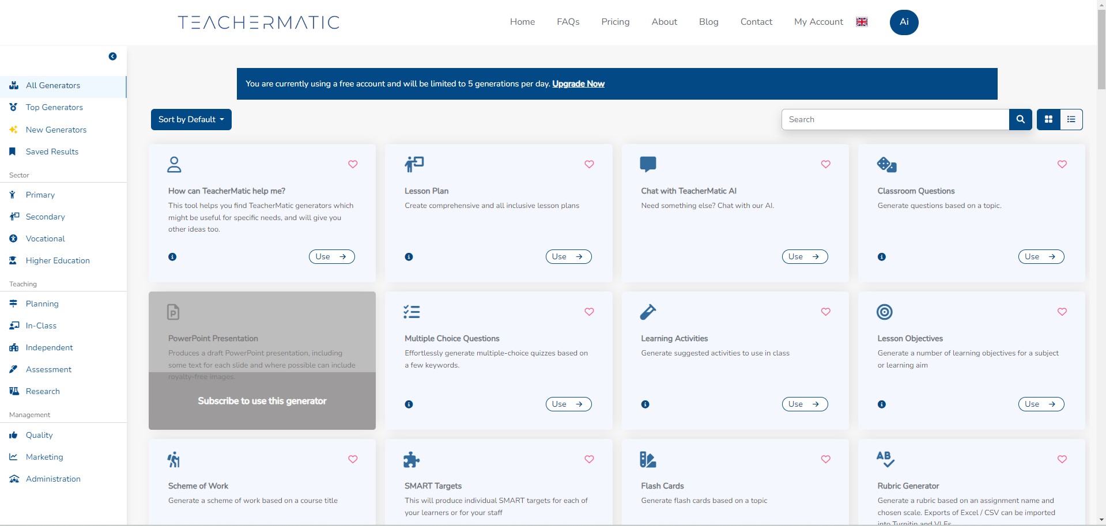Click the UK flag language icon

pyautogui.click(x=862, y=22)
